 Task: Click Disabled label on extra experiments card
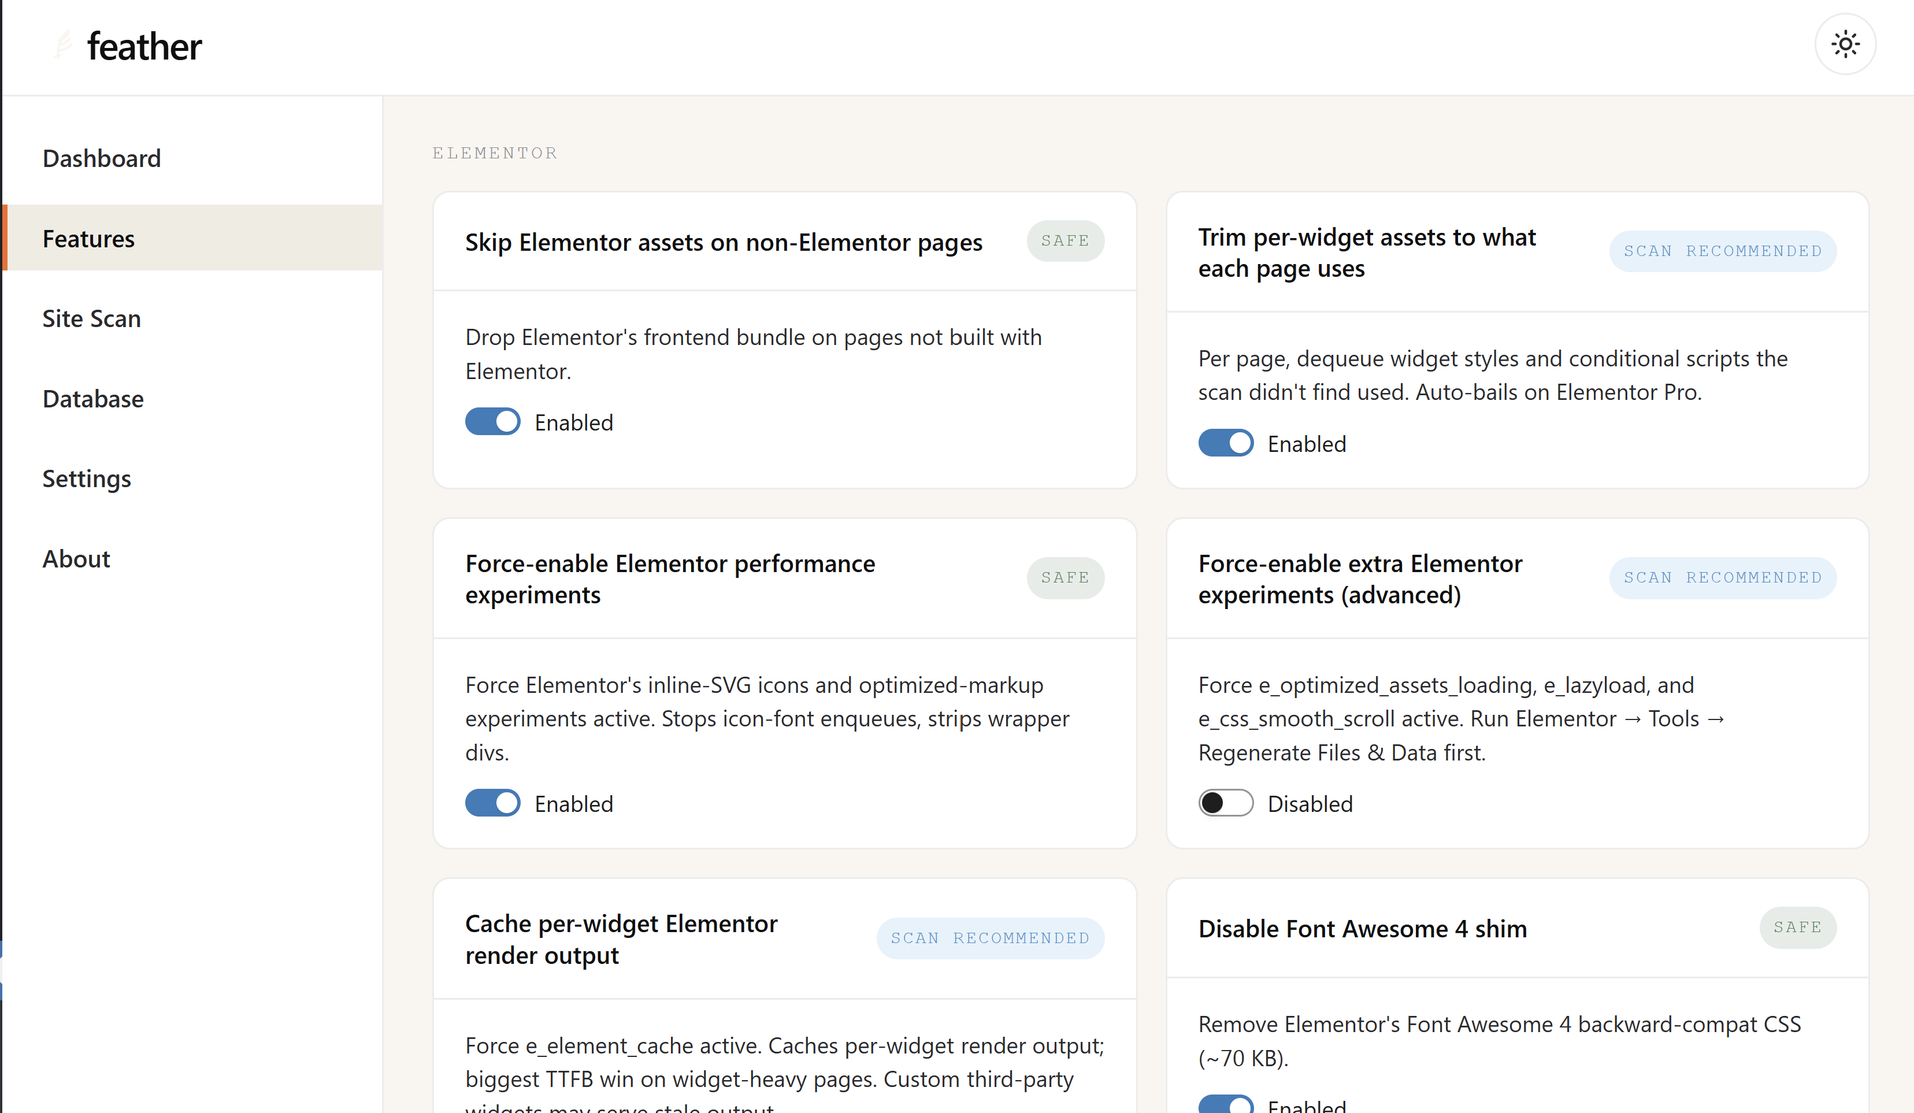(1310, 804)
